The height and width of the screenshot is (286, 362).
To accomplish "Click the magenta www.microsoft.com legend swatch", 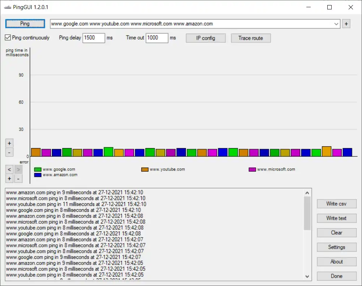I will [252, 169].
